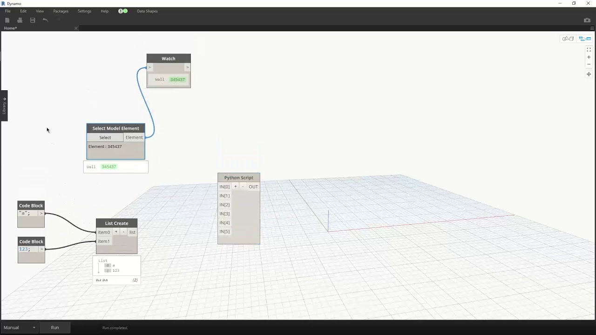Click the Watch node input port
This screenshot has width=596, height=335.
coord(149,67)
